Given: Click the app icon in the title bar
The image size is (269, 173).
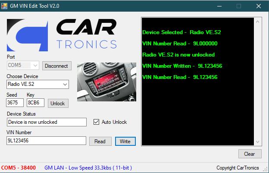Looking at the screenshot, I should [4, 6].
